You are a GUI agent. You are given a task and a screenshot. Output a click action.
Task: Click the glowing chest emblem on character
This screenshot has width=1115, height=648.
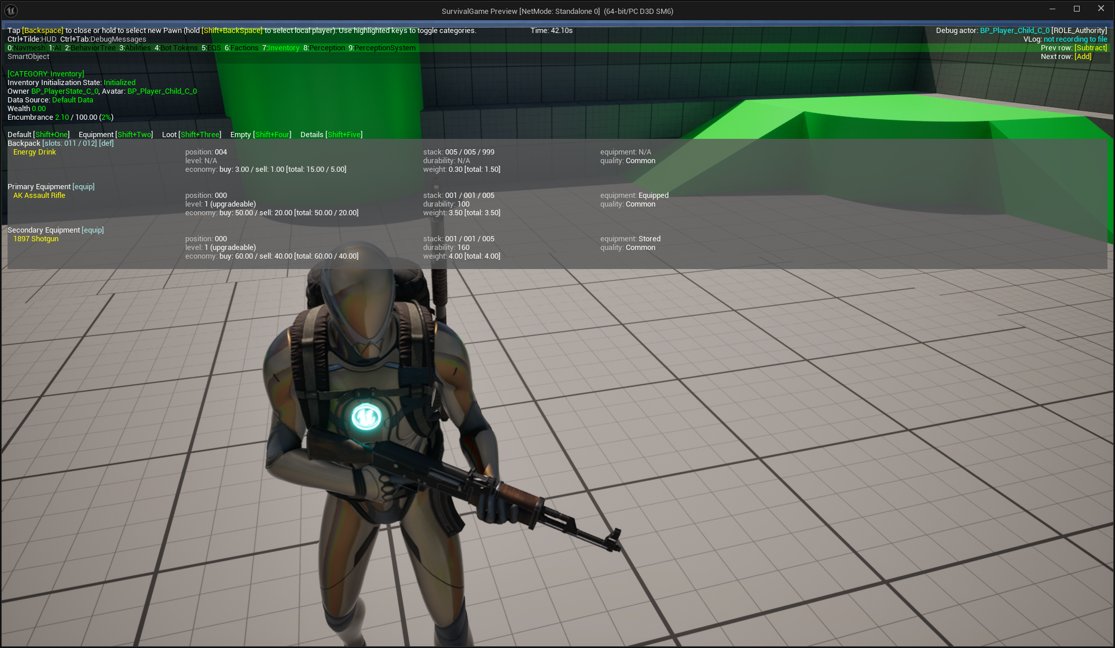pos(366,416)
